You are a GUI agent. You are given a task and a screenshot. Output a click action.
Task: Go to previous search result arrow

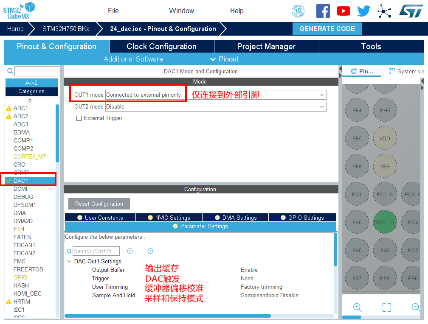coord(130,251)
